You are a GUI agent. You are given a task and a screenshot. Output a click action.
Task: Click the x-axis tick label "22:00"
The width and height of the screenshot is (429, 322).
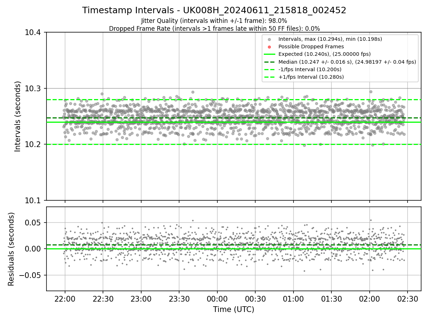point(65,299)
